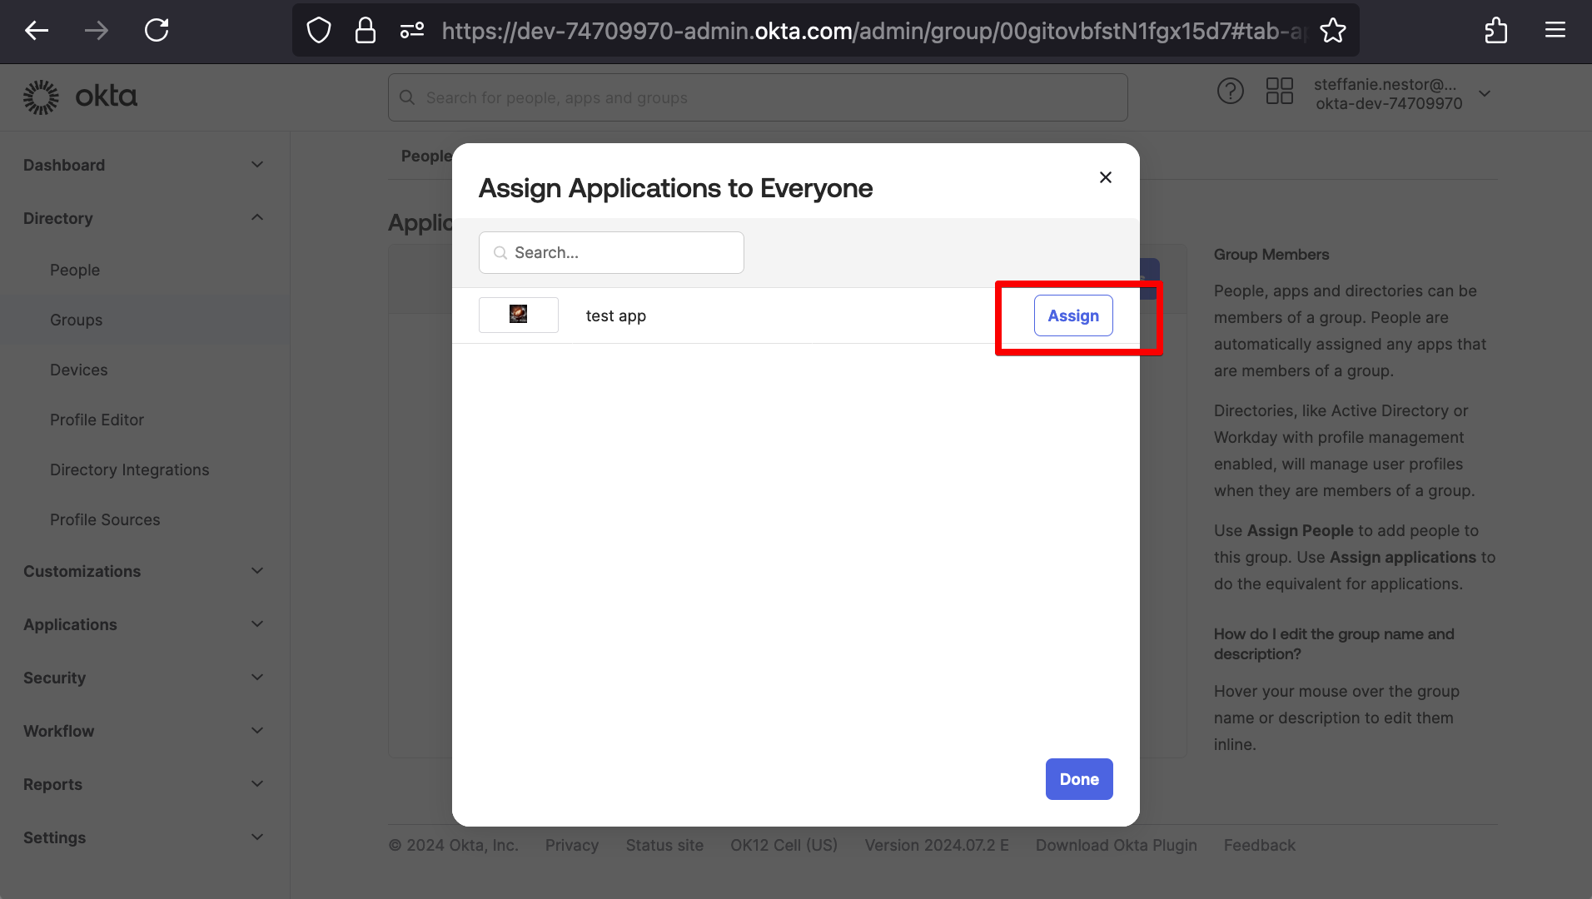Close the Assign Applications dialog

coord(1106,177)
